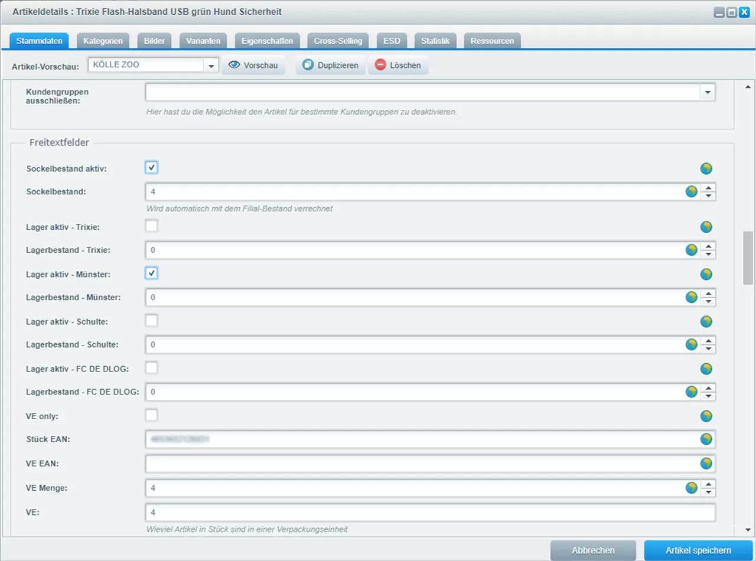Click the globe icon in Sockelbestand field
Image resolution: width=756 pixels, height=561 pixels.
(691, 191)
